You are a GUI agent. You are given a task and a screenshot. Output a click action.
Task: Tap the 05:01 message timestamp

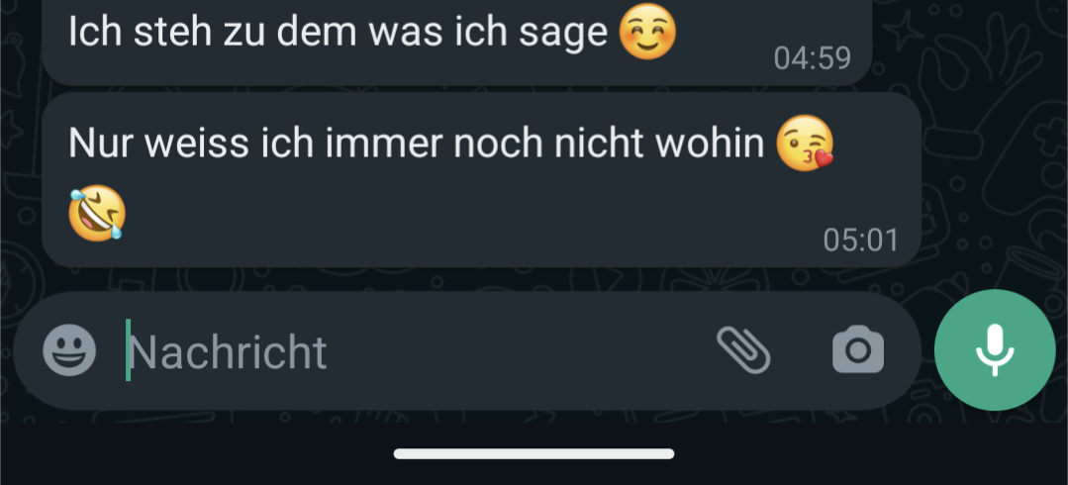click(x=861, y=240)
